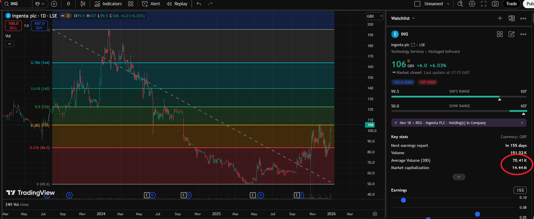Open the ING details grid icon

[500, 34]
